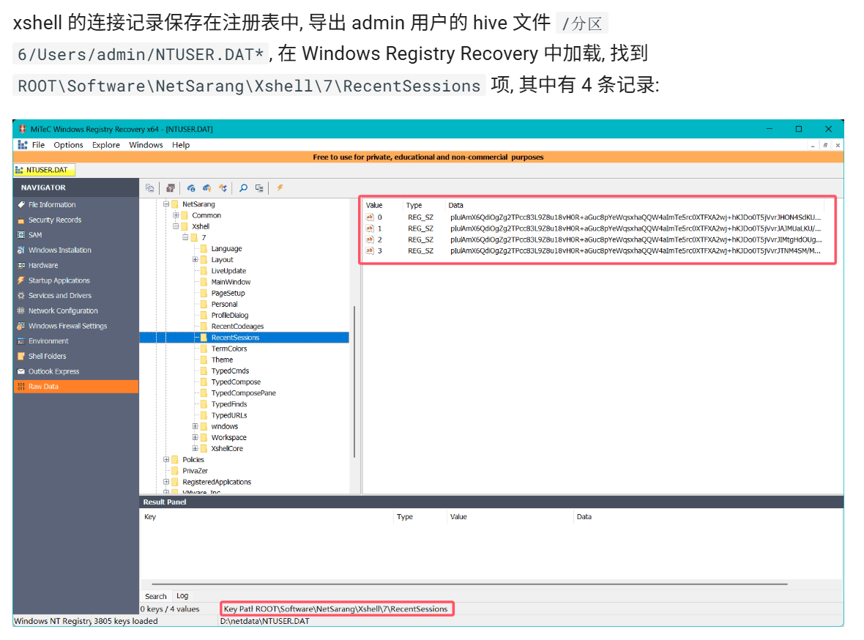Collapse the NetSarang tree node
The width and height of the screenshot is (864, 640).
pos(166,204)
